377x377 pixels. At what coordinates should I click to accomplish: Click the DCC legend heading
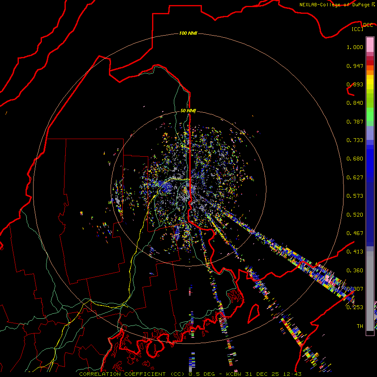click(368, 25)
